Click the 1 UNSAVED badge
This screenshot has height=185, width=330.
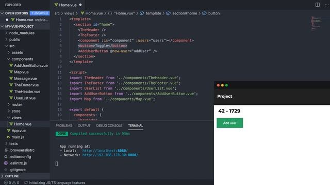40,13
